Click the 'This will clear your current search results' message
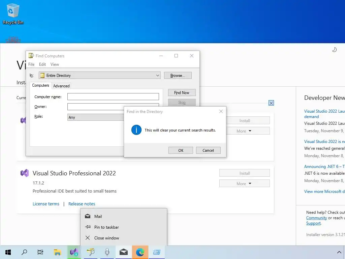Viewport: 345px width, 259px height. 180,130
